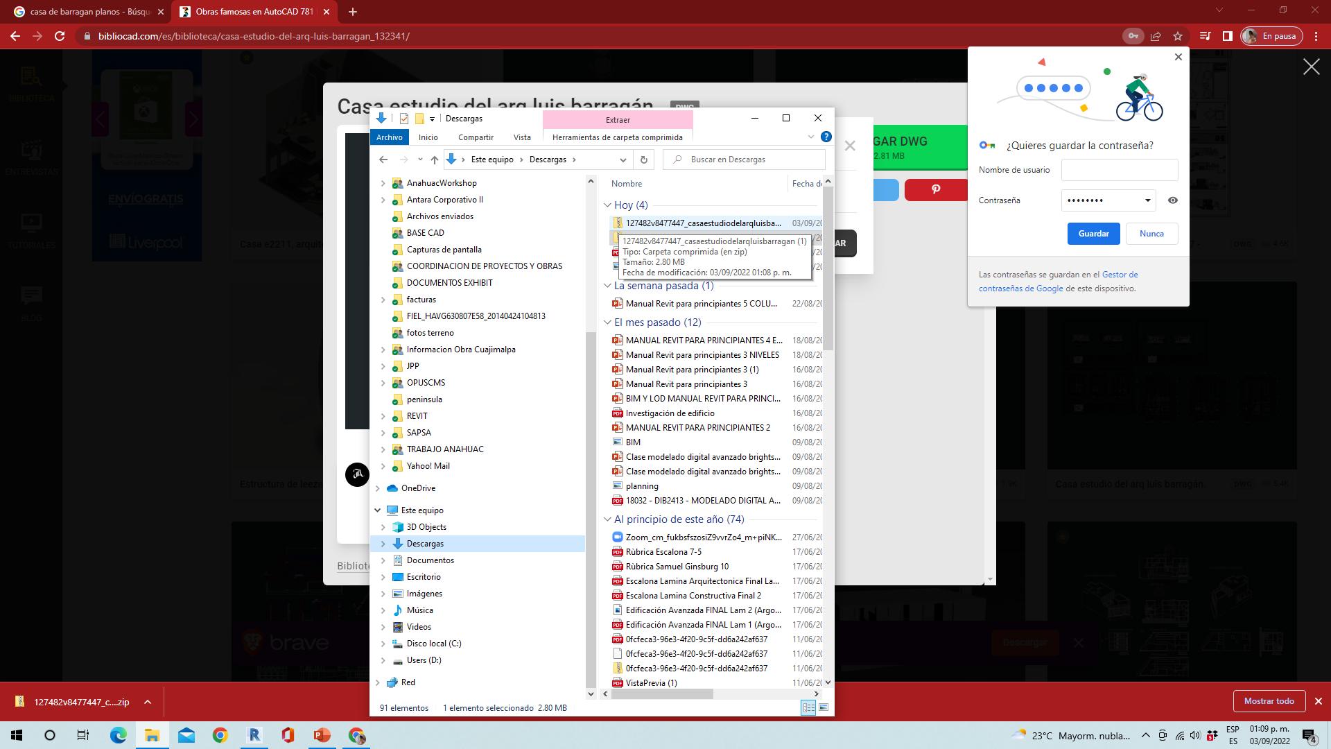
Task: Bookmark this page with the star icon
Action: click(x=1178, y=36)
